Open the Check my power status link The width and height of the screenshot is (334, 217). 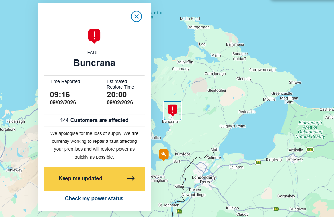[94, 198]
